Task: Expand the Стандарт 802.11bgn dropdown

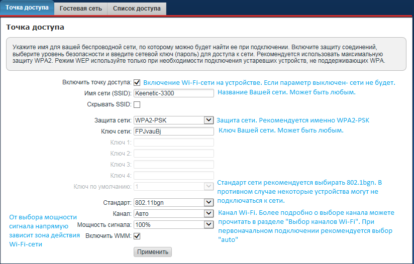Action: (174, 202)
